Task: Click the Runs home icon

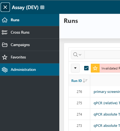Action: (x=5, y=20)
